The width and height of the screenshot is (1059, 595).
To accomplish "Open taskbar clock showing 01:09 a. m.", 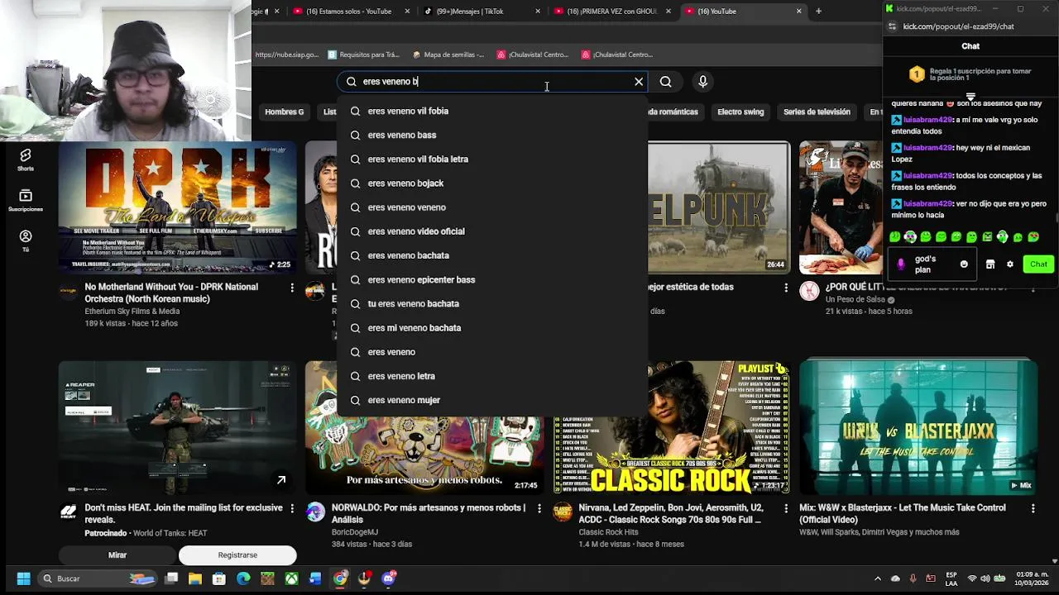I will 1032,578.
